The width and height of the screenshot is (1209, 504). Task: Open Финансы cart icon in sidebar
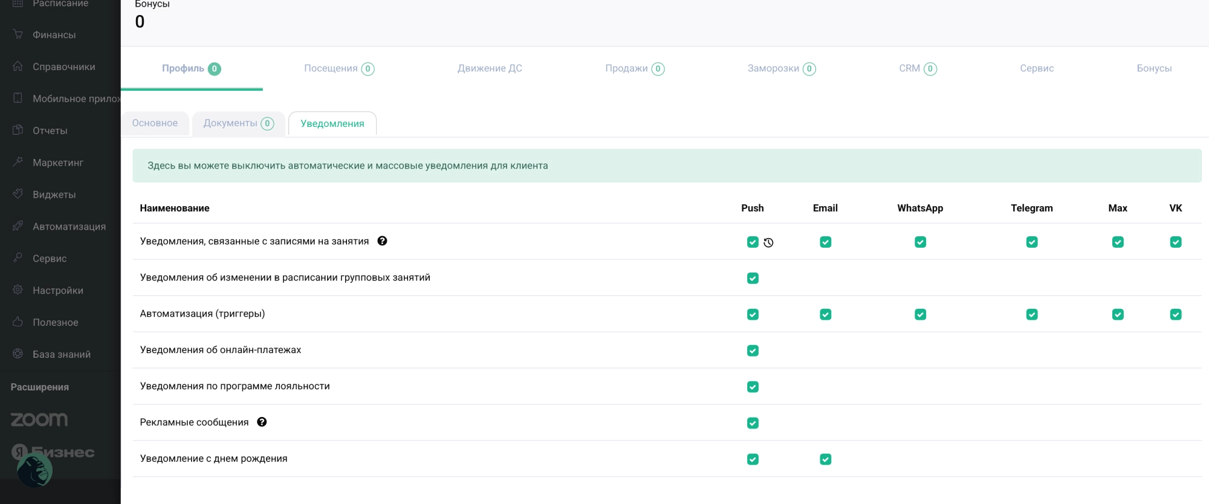[18, 34]
